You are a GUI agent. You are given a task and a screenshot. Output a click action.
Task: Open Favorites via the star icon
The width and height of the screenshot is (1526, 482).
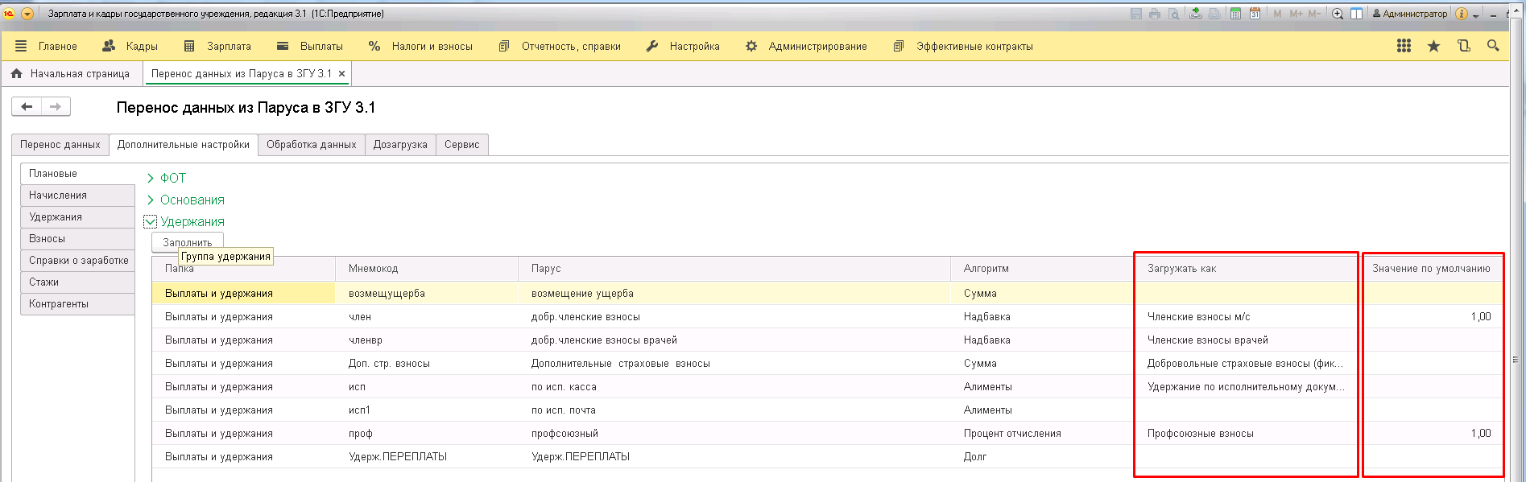[x=1433, y=46]
